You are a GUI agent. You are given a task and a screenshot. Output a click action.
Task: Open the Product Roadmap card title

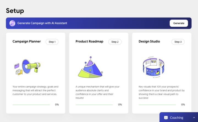[89, 41]
